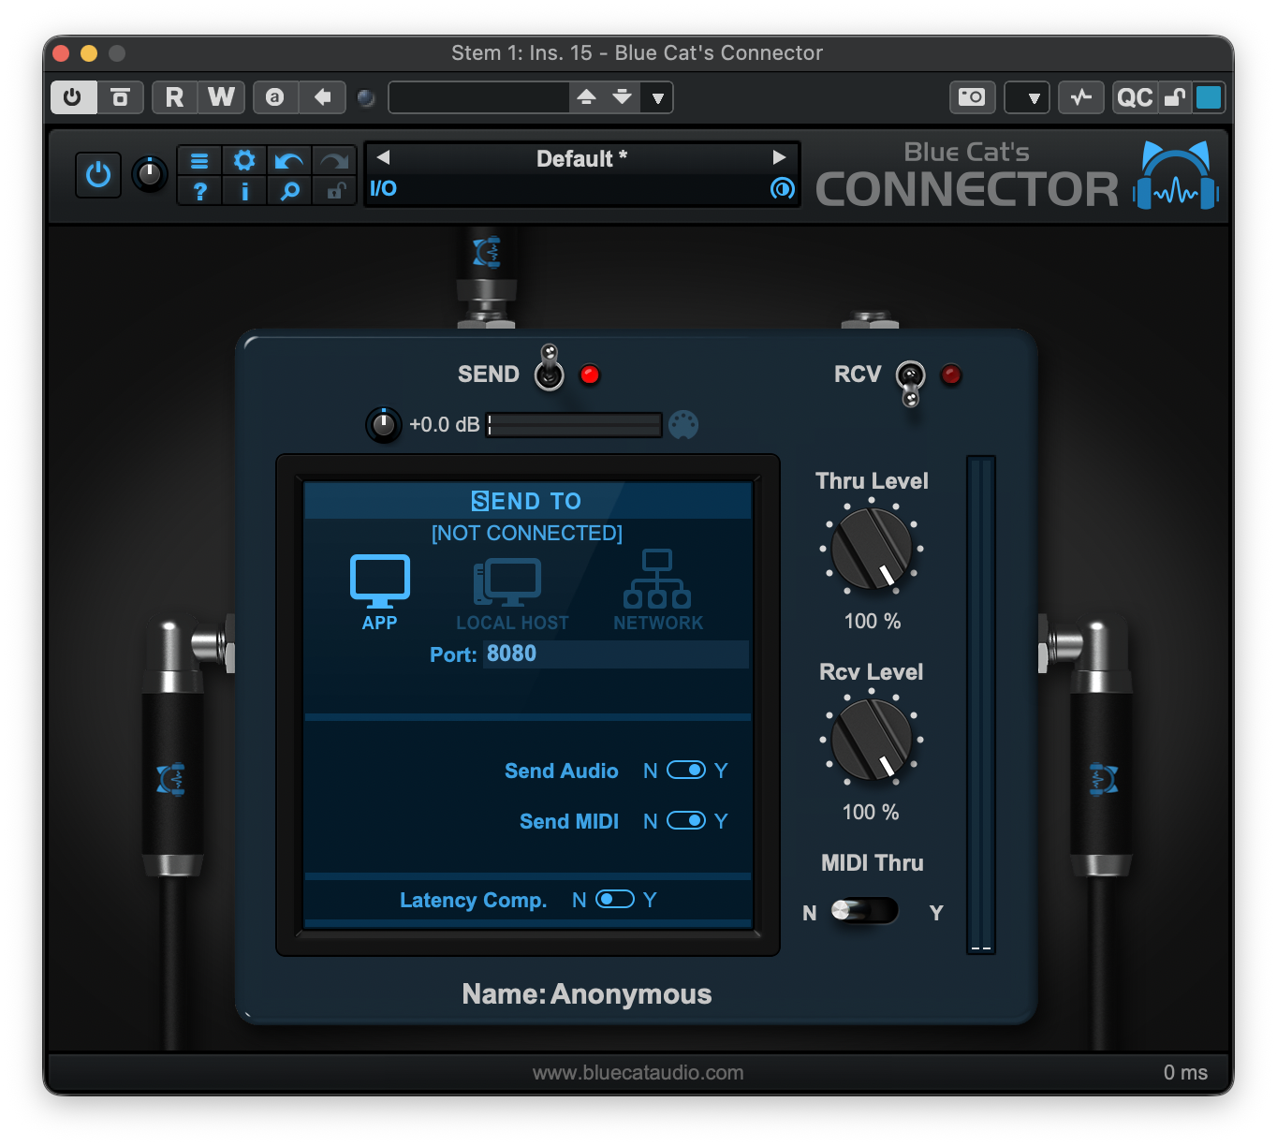Toggle the plugin bypass button in host toolbar
The image size is (1277, 1146).
point(120,97)
